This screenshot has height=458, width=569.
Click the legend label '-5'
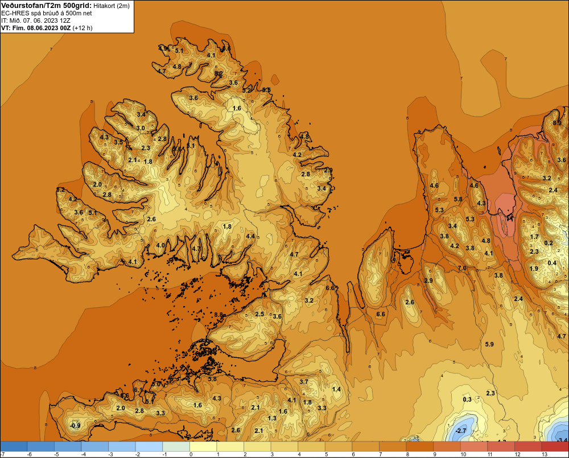pyautogui.click(x=56, y=455)
